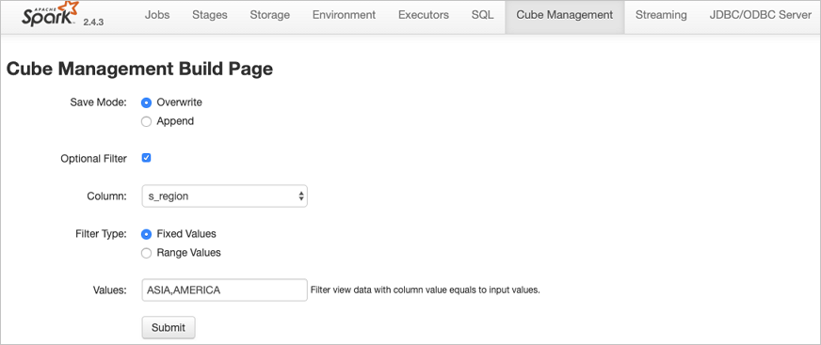Screen dimensions: 821x345
Task: Click the Optional Filter label
Action: (94, 158)
